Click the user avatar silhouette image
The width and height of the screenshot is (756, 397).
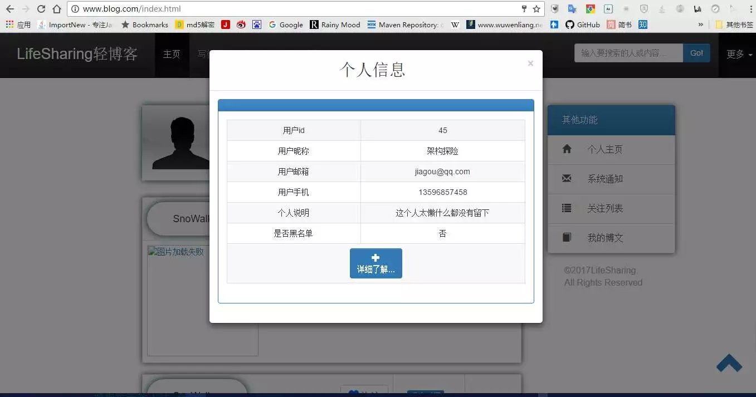click(177, 143)
